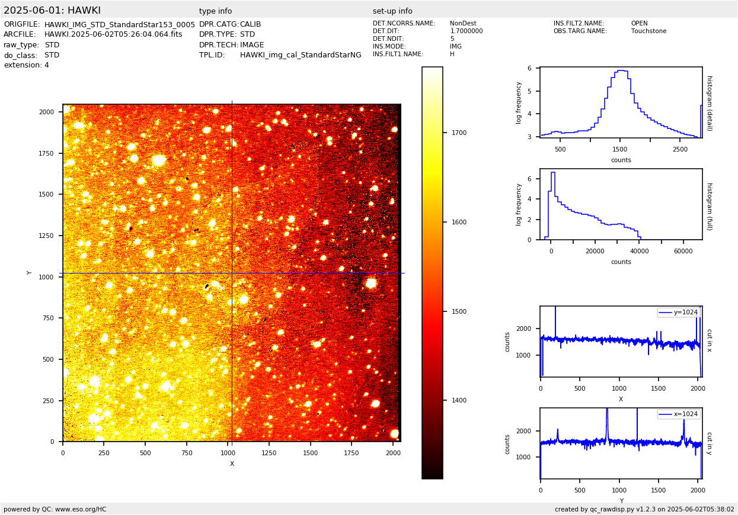Click the DET.DIT value 1.7000000
Screen dimensions: 738x515
[466, 31]
